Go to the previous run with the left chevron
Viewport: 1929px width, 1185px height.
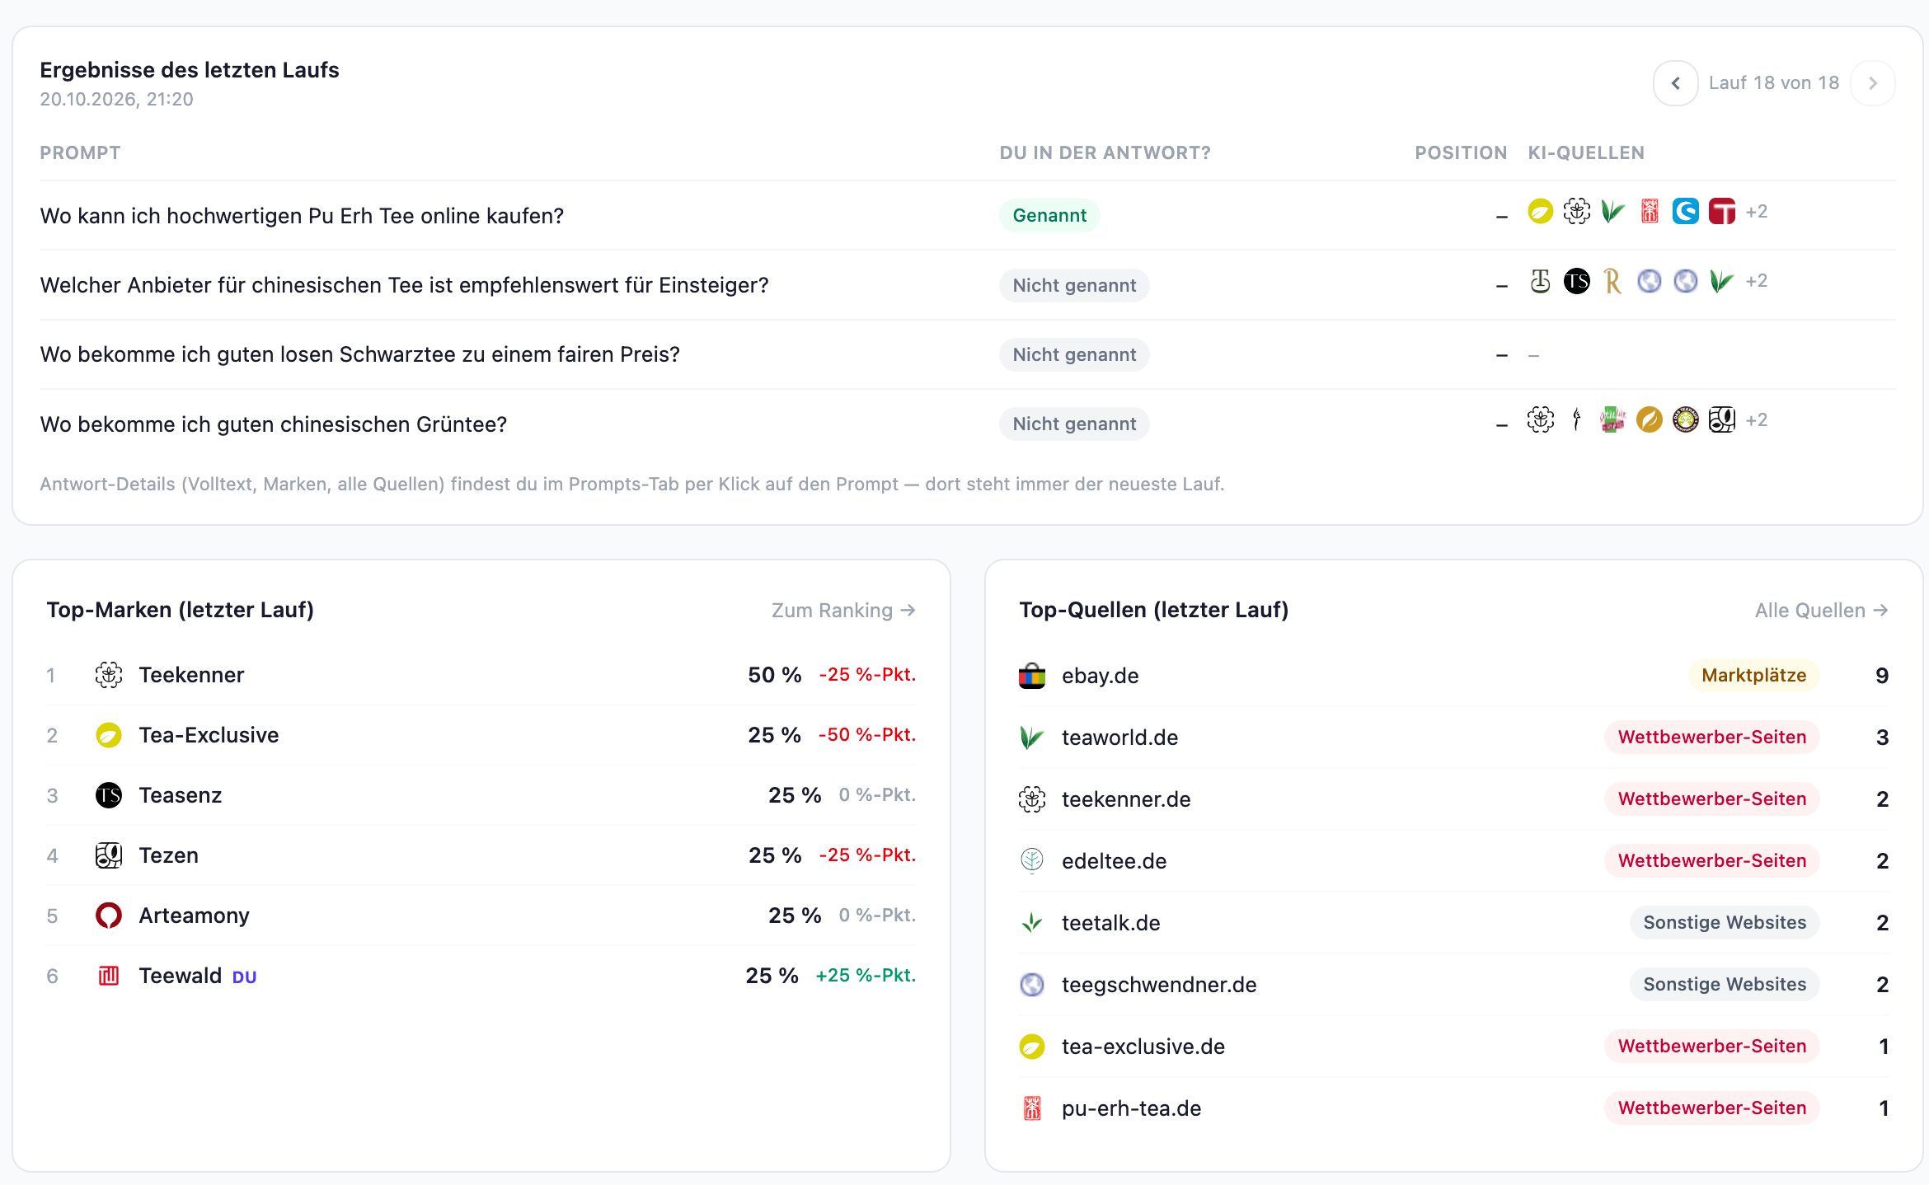tap(1675, 83)
